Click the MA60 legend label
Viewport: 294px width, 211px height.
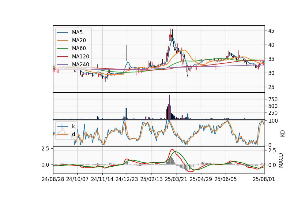click(x=79, y=49)
